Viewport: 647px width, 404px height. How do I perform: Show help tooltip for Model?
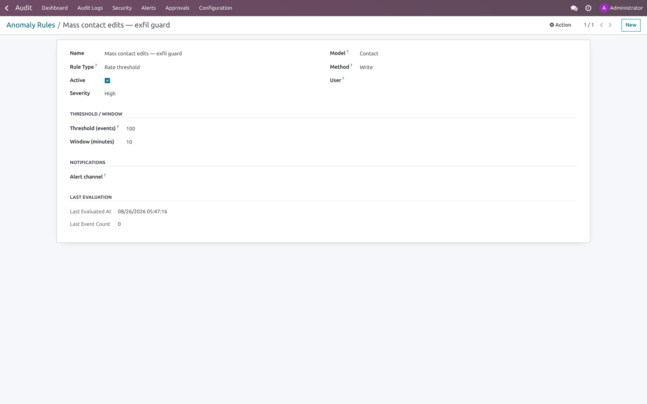347,51
